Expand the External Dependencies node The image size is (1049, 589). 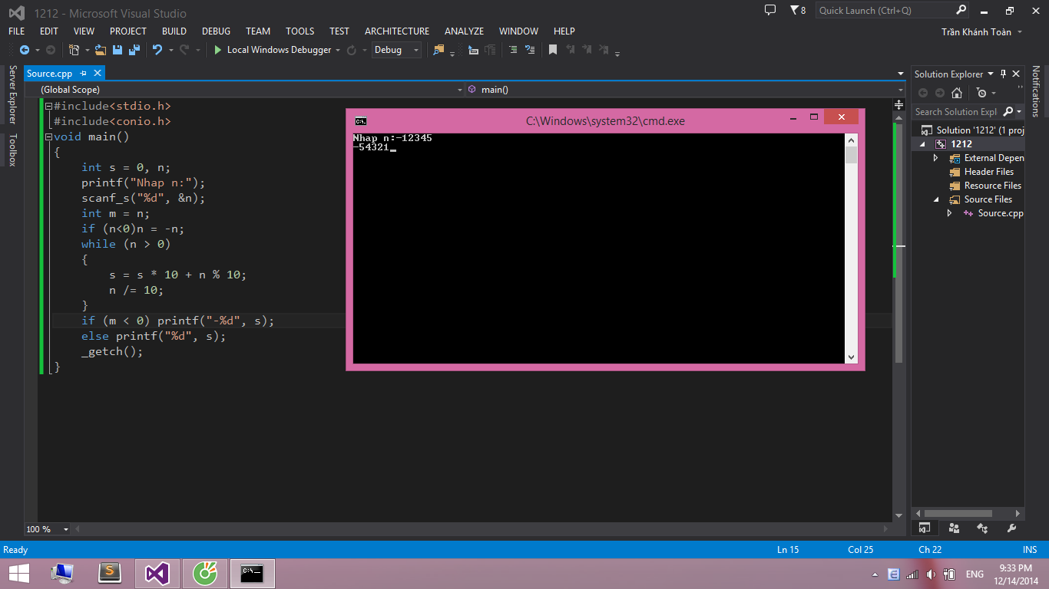pyautogui.click(x=935, y=158)
